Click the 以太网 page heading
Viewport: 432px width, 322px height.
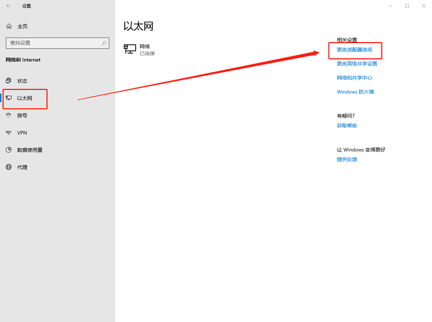pyautogui.click(x=139, y=26)
